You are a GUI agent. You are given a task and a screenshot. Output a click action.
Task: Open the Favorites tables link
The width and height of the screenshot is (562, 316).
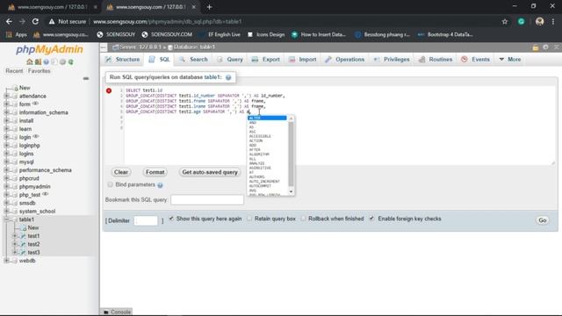coord(39,71)
